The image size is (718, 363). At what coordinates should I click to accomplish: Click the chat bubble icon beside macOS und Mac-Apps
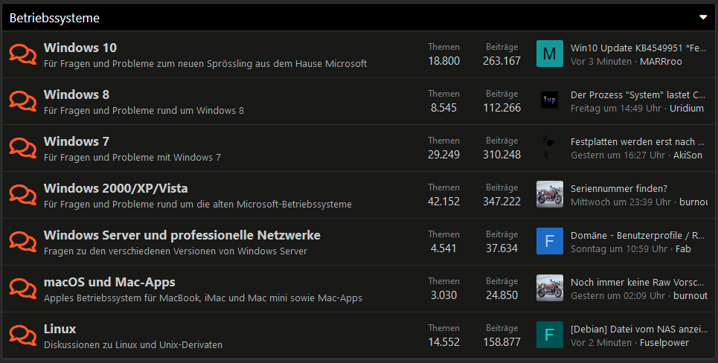tap(23, 289)
